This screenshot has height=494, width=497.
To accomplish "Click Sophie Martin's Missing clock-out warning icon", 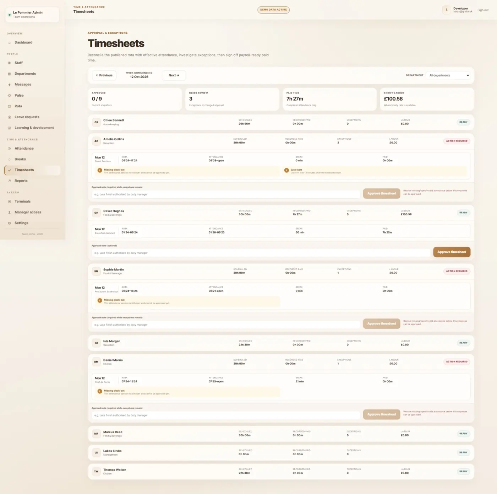I will coord(100,301).
